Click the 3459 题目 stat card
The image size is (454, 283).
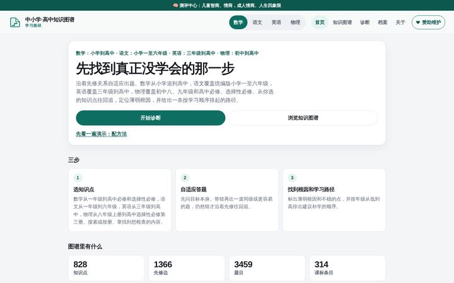point(267,268)
